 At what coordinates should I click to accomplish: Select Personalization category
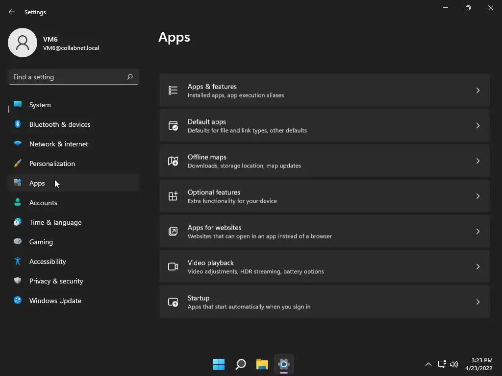point(74,164)
